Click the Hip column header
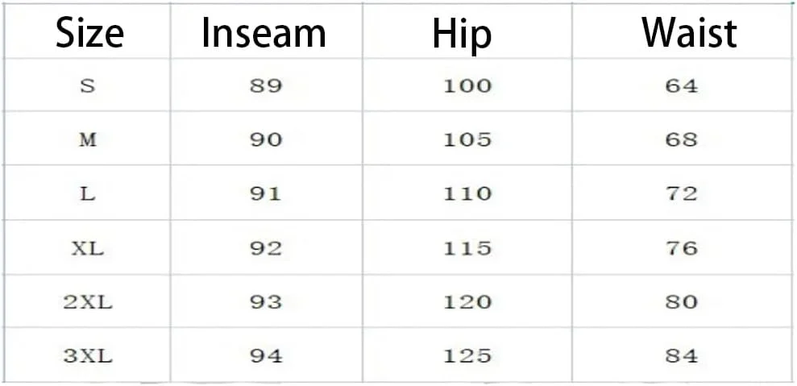This screenshot has width=797, height=386. point(460,34)
